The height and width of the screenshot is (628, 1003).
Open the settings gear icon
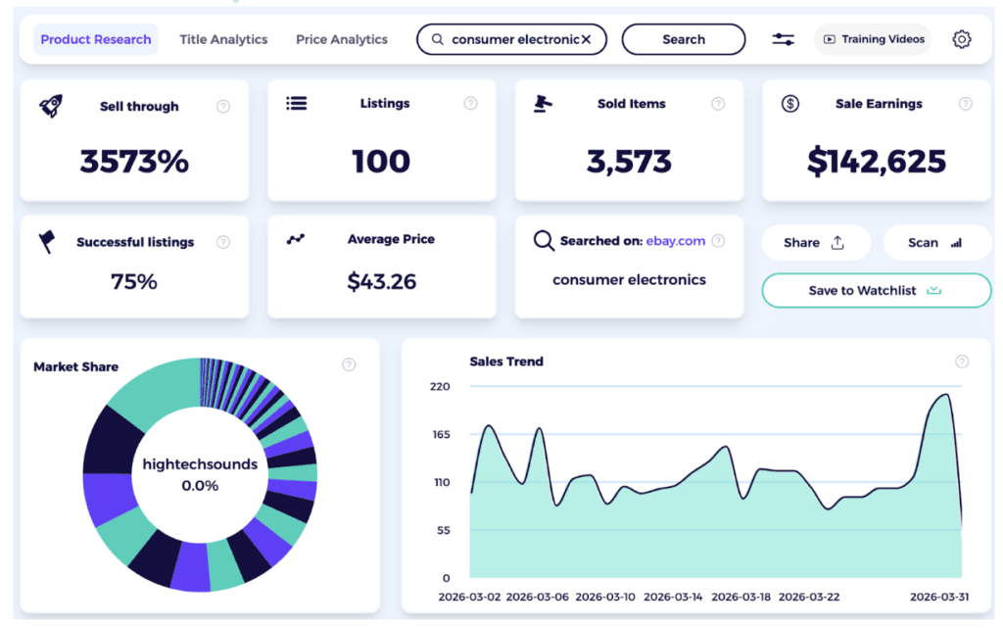961,39
